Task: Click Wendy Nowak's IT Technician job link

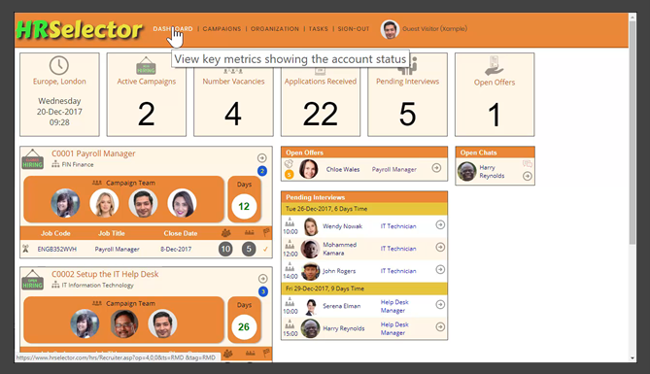Action: [x=398, y=226]
